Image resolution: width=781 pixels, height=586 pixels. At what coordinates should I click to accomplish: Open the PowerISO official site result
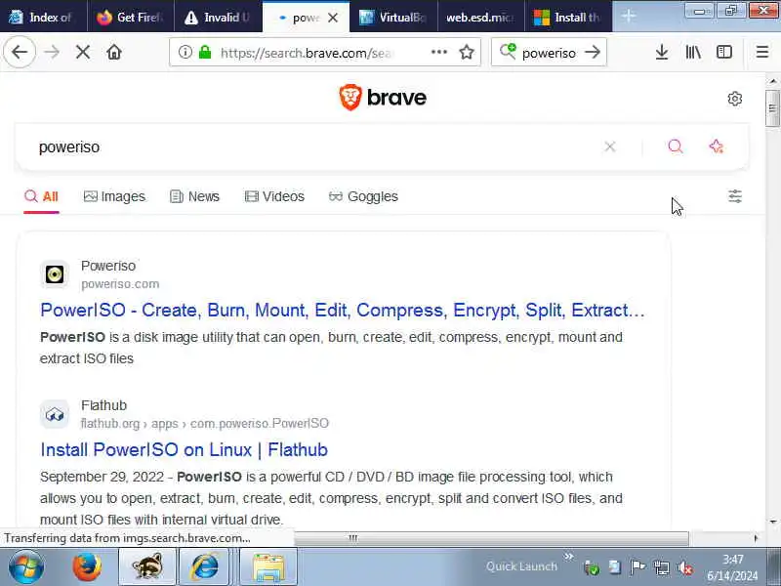(343, 310)
